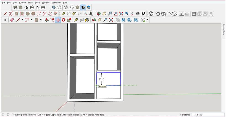The image size is (226, 117).
Task: Toggle X-Ray face style
Action: pos(54,7)
